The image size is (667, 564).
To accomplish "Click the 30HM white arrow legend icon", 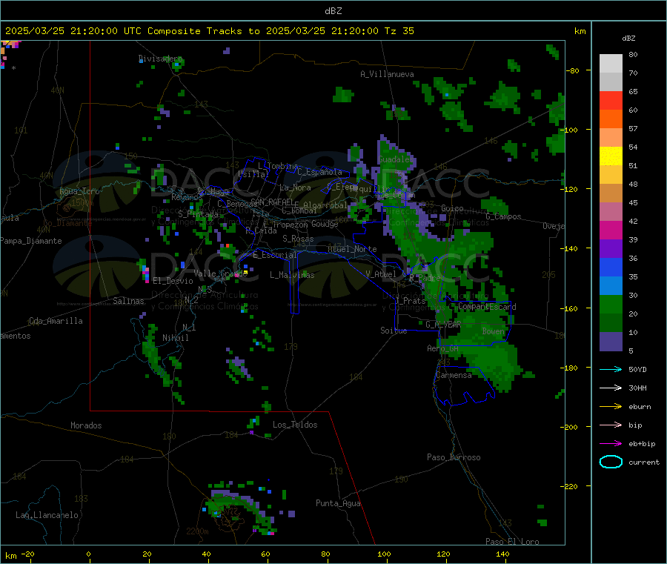I will pos(611,388).
